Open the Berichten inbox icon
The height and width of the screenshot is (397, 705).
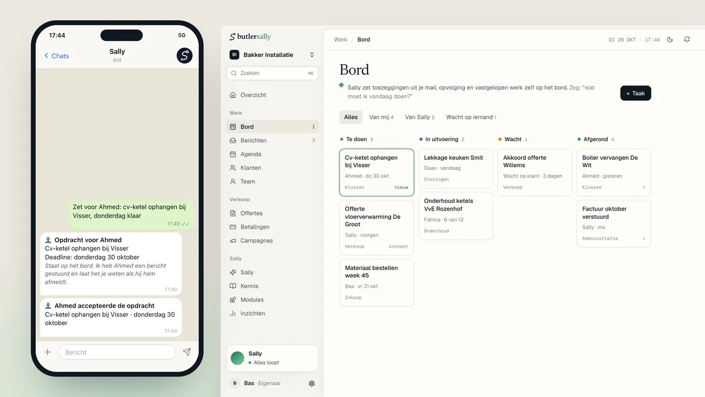(x=233, y=141)
